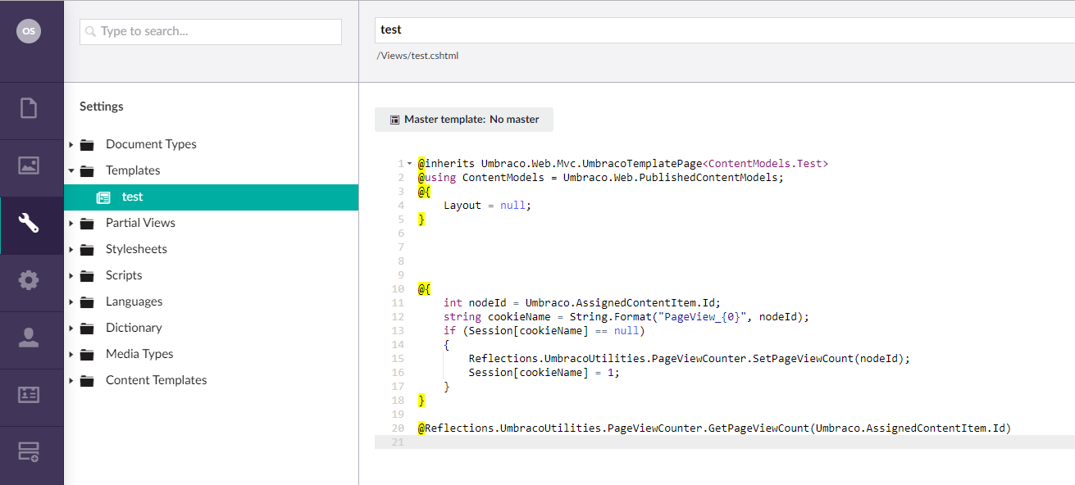1075x485 pixels.
Task: Expand the Document Types tree node
Action: coord(71,145)
